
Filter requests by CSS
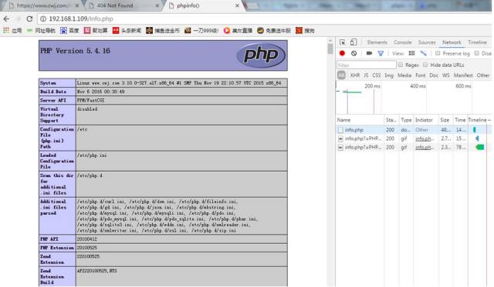376,75
